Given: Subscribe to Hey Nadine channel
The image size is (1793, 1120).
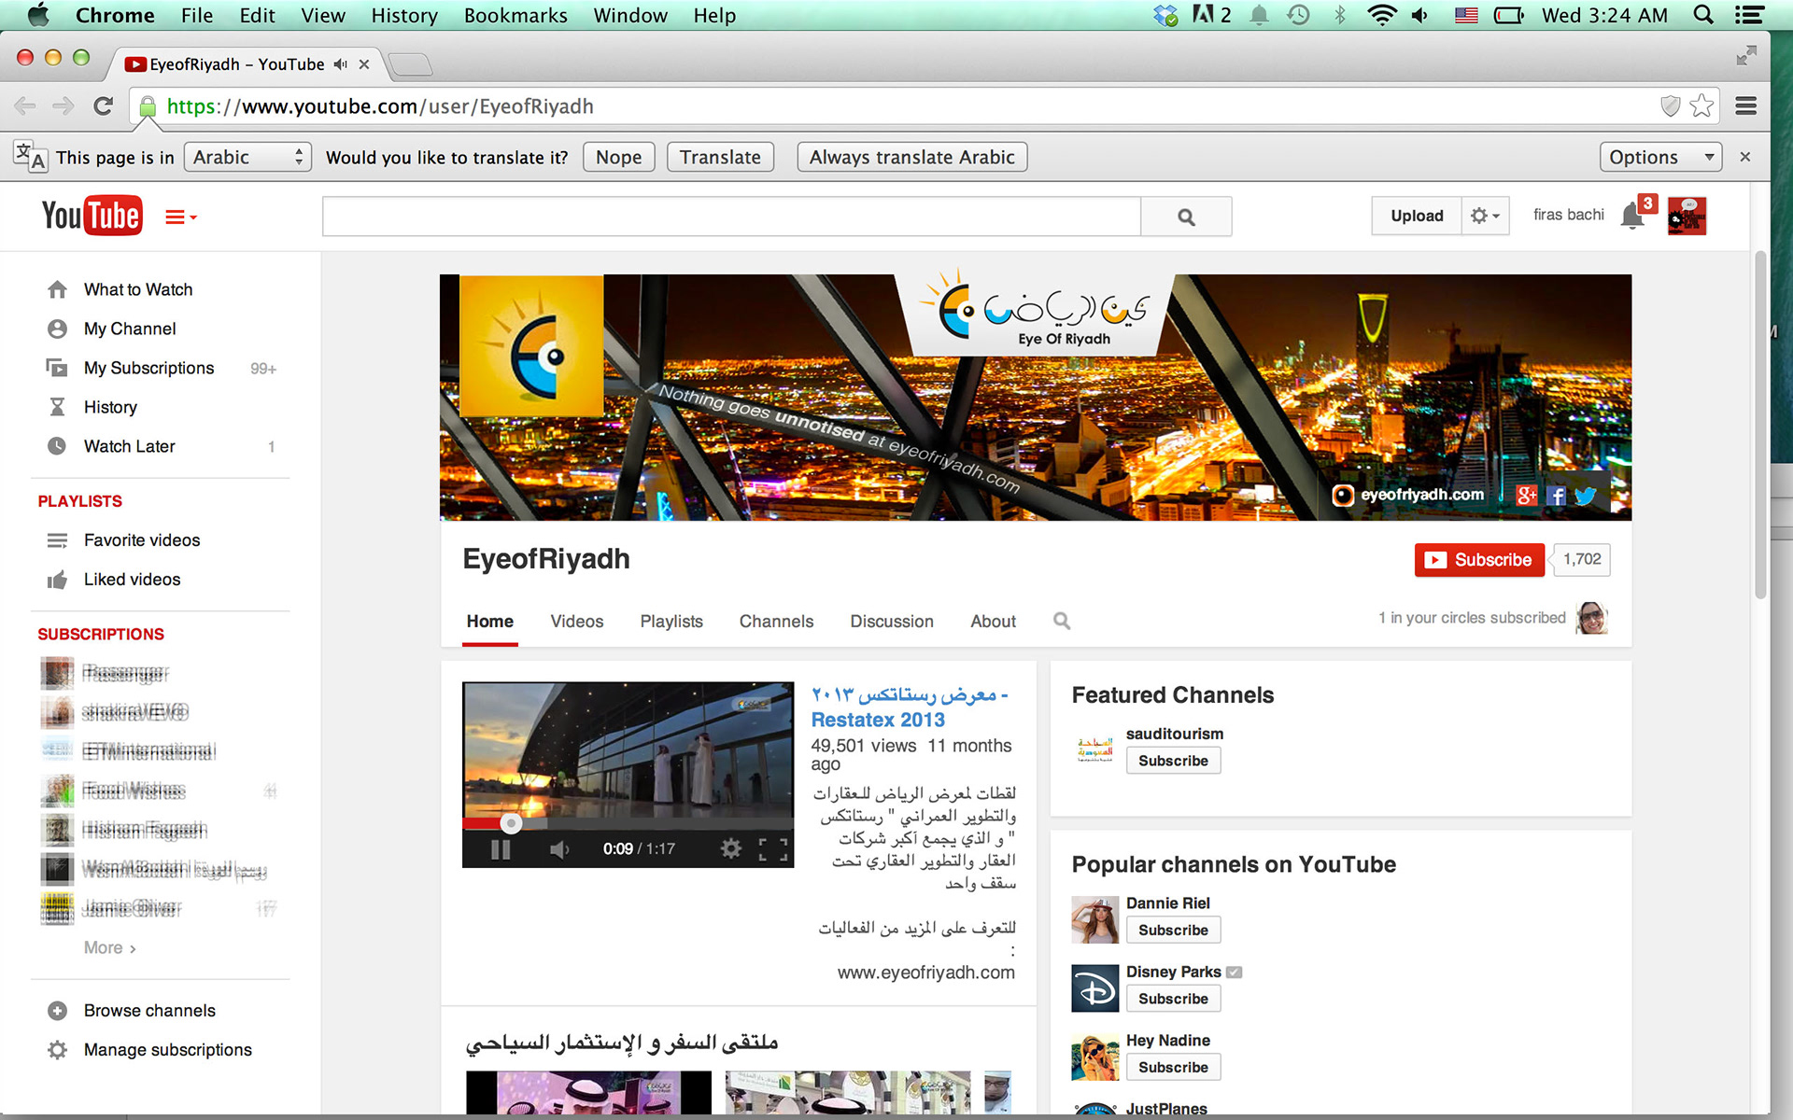Looking at the screenshot, I should click(1173, 1067).
